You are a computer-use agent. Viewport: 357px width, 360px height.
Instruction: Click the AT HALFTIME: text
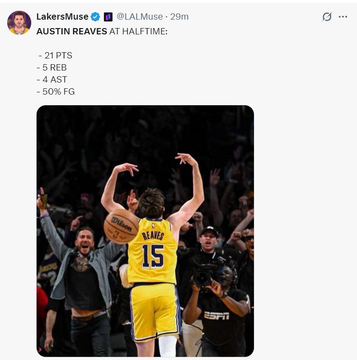138,31
